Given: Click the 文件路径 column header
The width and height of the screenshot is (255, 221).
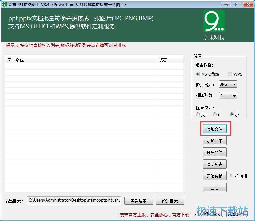Looking at the screenshot, I should tap(81, 60).
